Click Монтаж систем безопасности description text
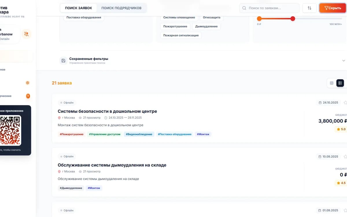Screen dimensions: 347x217 (x=101, y=125)
